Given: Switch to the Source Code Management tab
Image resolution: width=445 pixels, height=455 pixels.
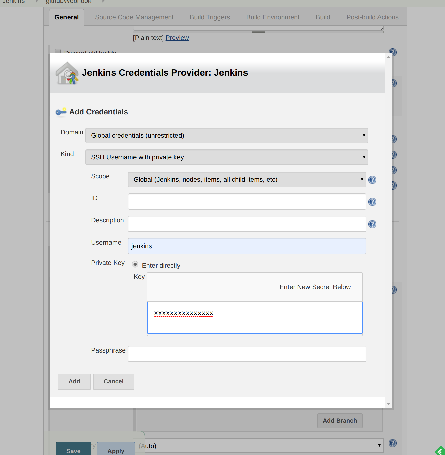Looking at the screenshot, I should click(134, 17).
